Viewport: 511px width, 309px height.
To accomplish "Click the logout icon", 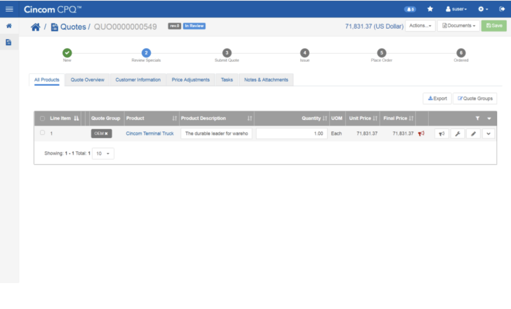I will click(502, 9).
